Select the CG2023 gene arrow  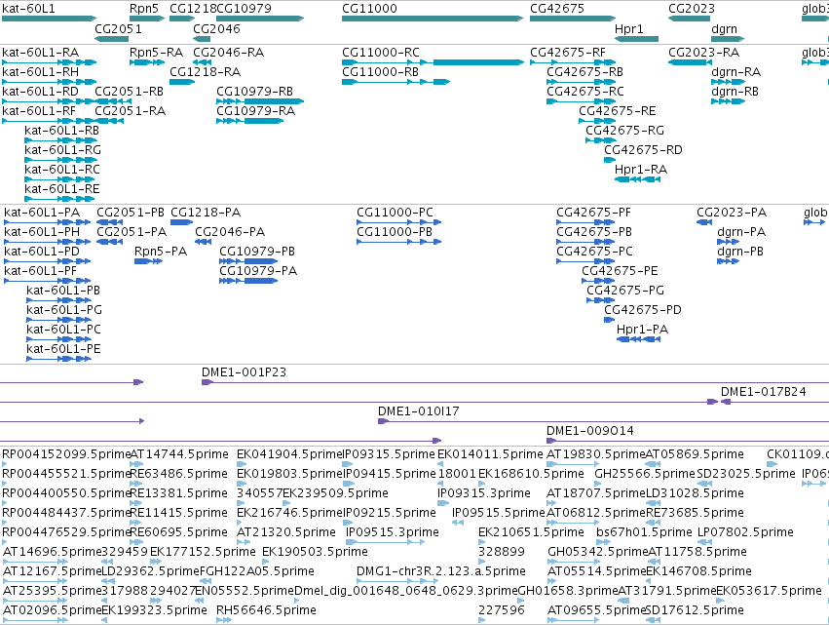tap(689, 19)
